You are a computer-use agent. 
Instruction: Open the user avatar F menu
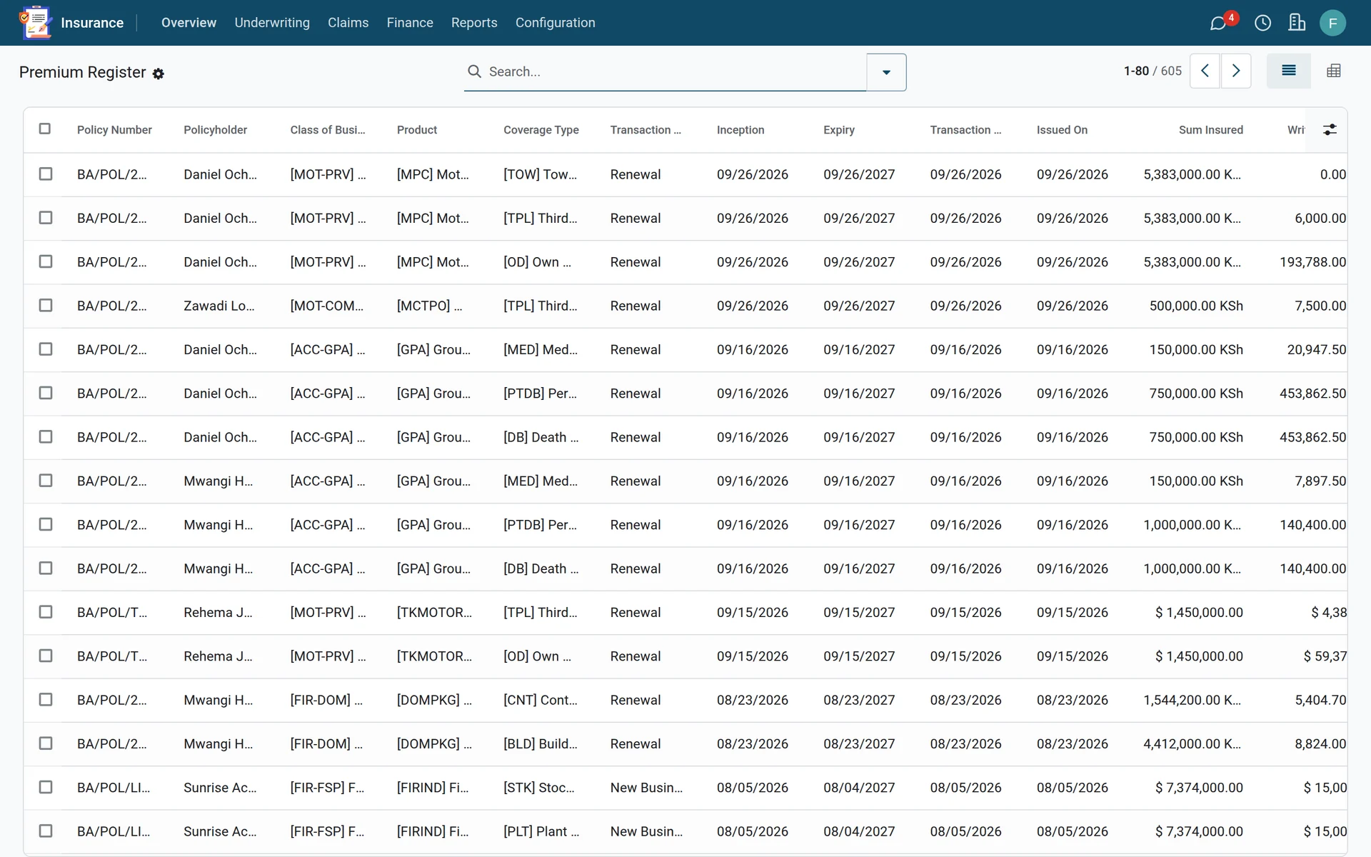[x=1332, y=23]
